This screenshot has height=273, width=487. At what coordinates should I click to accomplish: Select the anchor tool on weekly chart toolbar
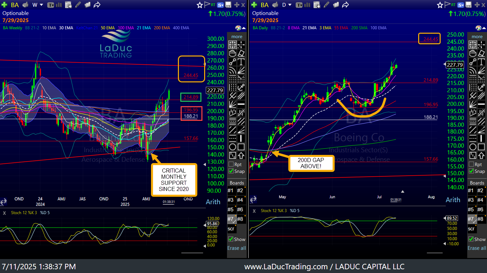pyautogui.click(x=241, y=87)
